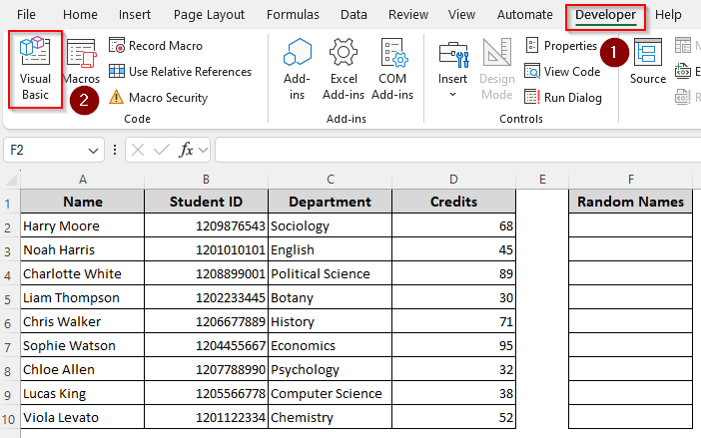701x438 pixels.
Task: Click View Code
Action: [562, 72]
